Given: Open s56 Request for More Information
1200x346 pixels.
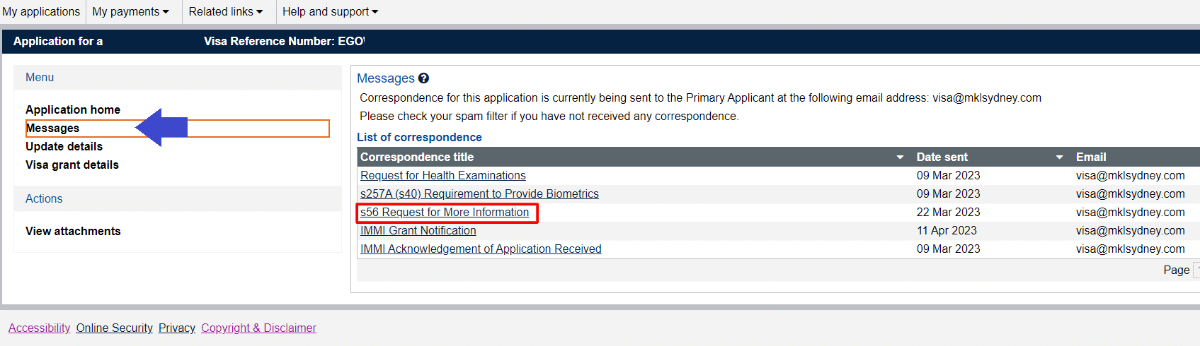Looking at the screenshot, I should [x=444, y=212].
